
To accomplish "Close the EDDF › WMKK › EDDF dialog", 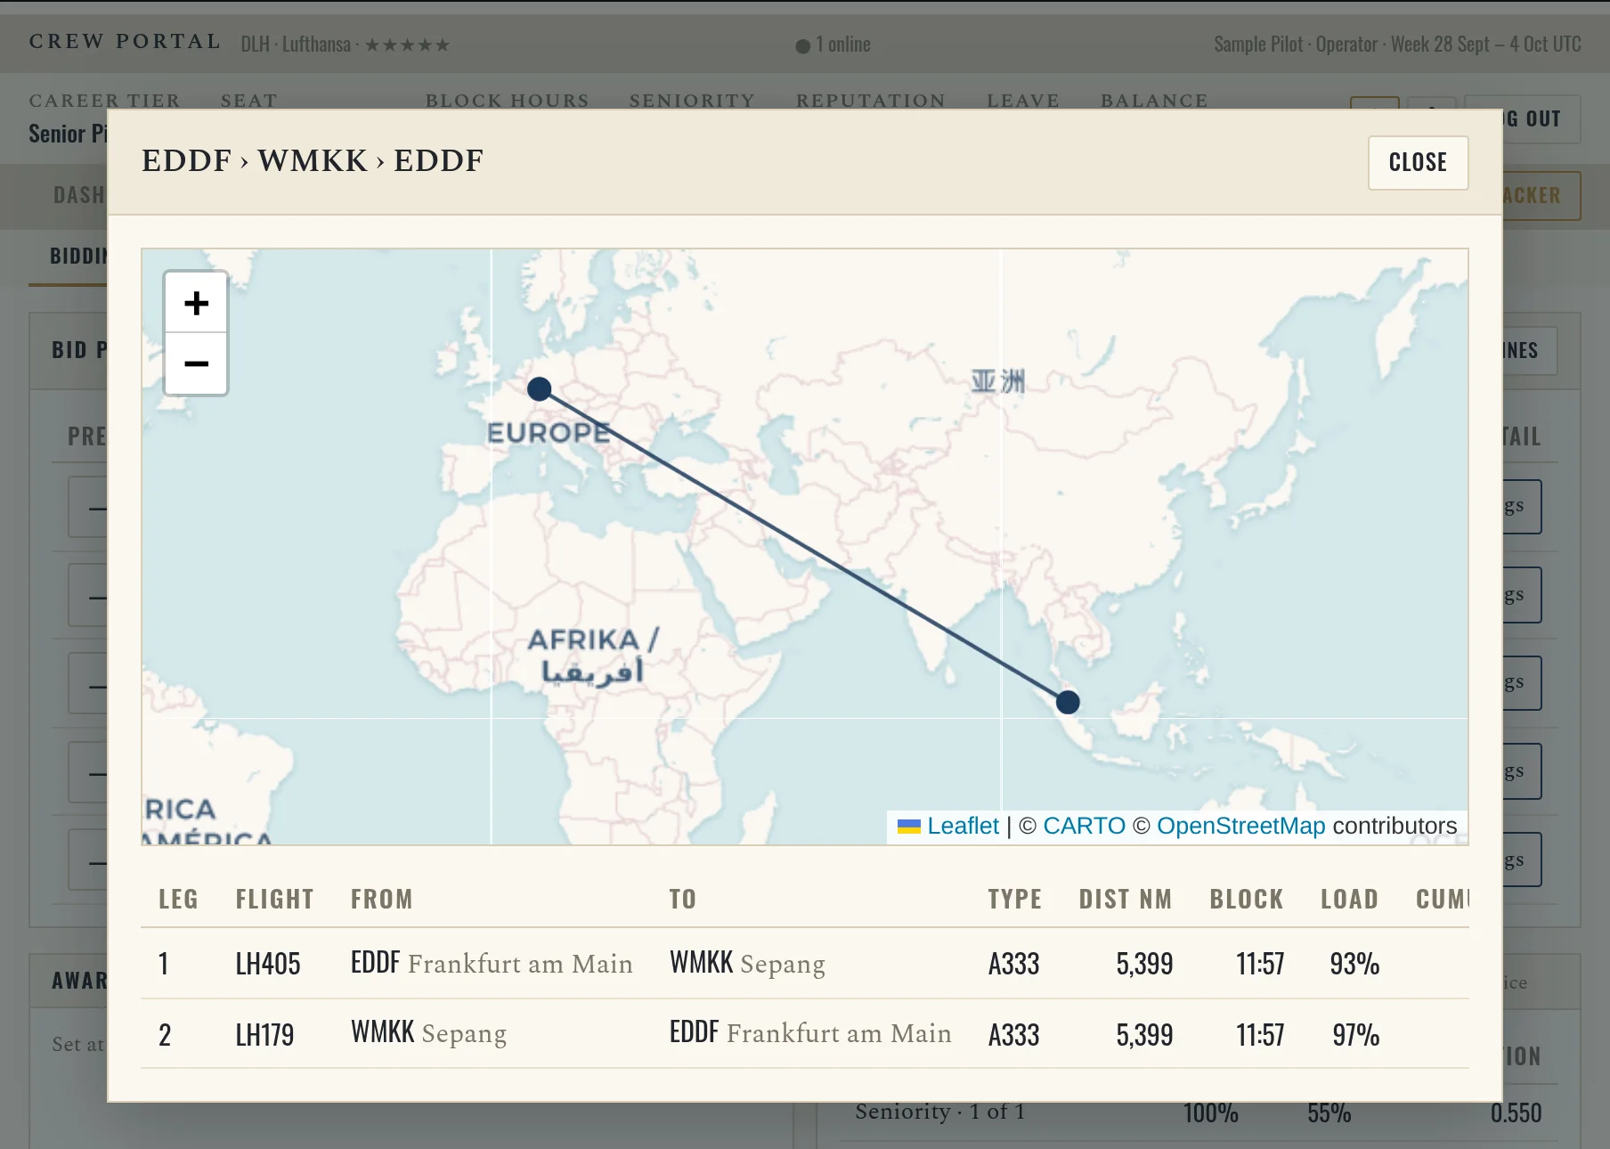I will coord(1418,162).
